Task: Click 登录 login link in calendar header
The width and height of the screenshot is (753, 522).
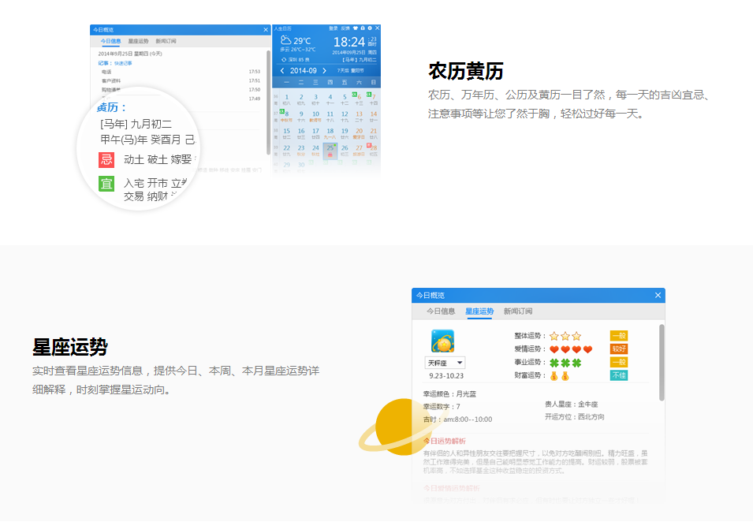Action: click(334, 28)
